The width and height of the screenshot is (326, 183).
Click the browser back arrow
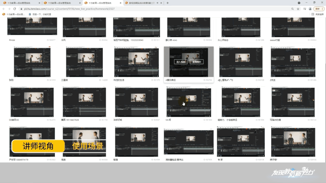(4, 9)
